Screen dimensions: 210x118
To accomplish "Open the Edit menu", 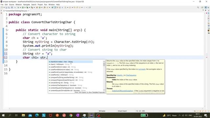I will tap(6, 5).
